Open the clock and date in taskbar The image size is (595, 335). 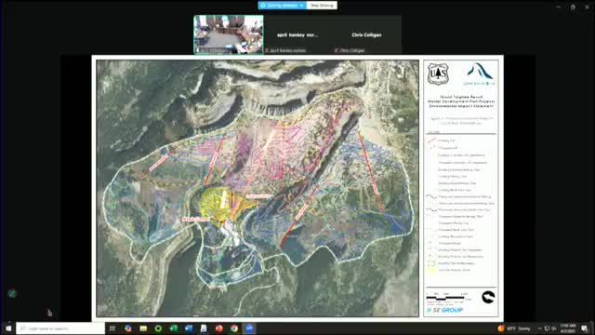point(568,328)
